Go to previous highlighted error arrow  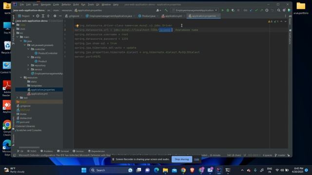tap(281, 21)
